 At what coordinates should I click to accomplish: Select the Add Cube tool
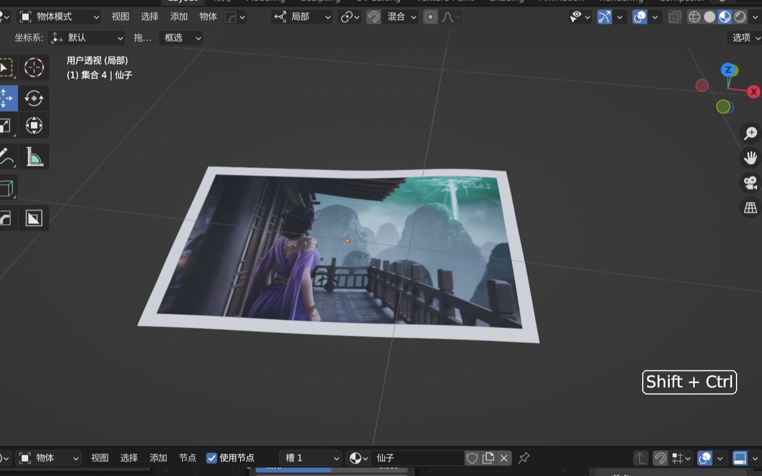click(x=7, y=188)
